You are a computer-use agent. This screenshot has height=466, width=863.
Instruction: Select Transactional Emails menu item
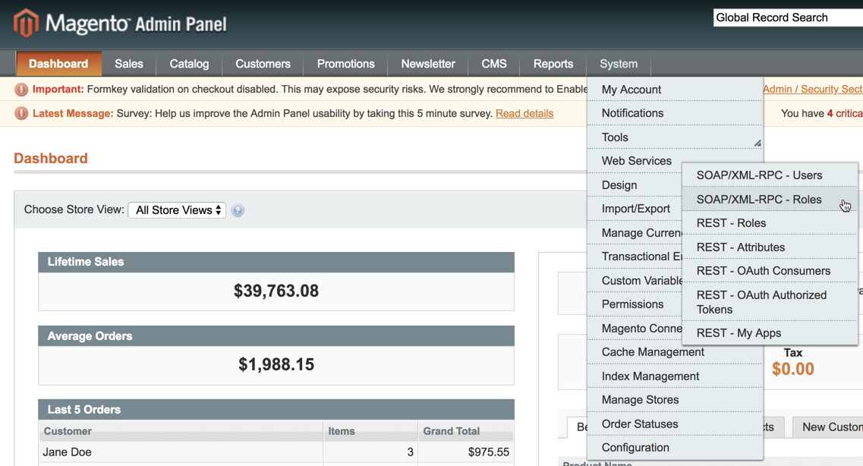(635, 257)
